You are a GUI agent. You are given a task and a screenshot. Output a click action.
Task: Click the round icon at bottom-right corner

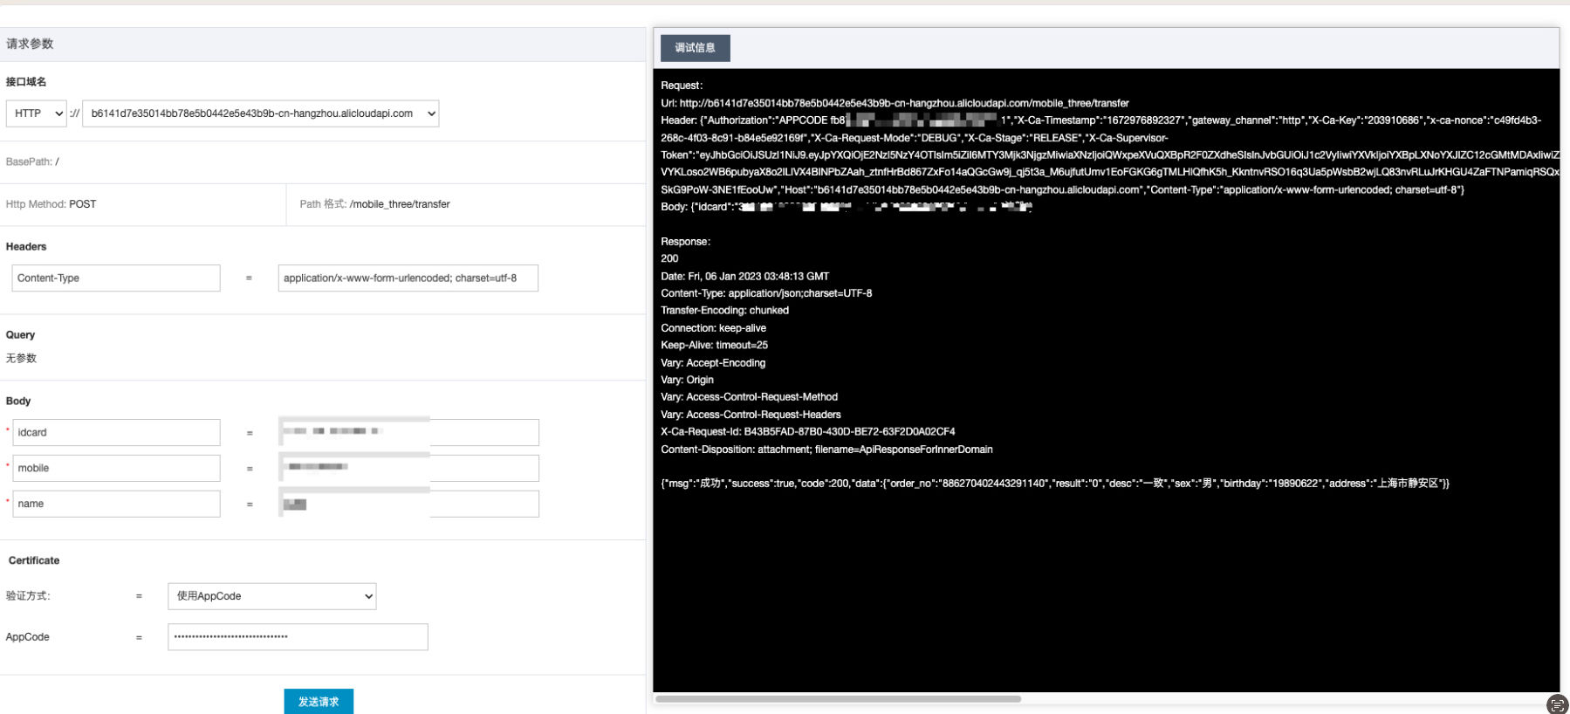pos(1557,704)
